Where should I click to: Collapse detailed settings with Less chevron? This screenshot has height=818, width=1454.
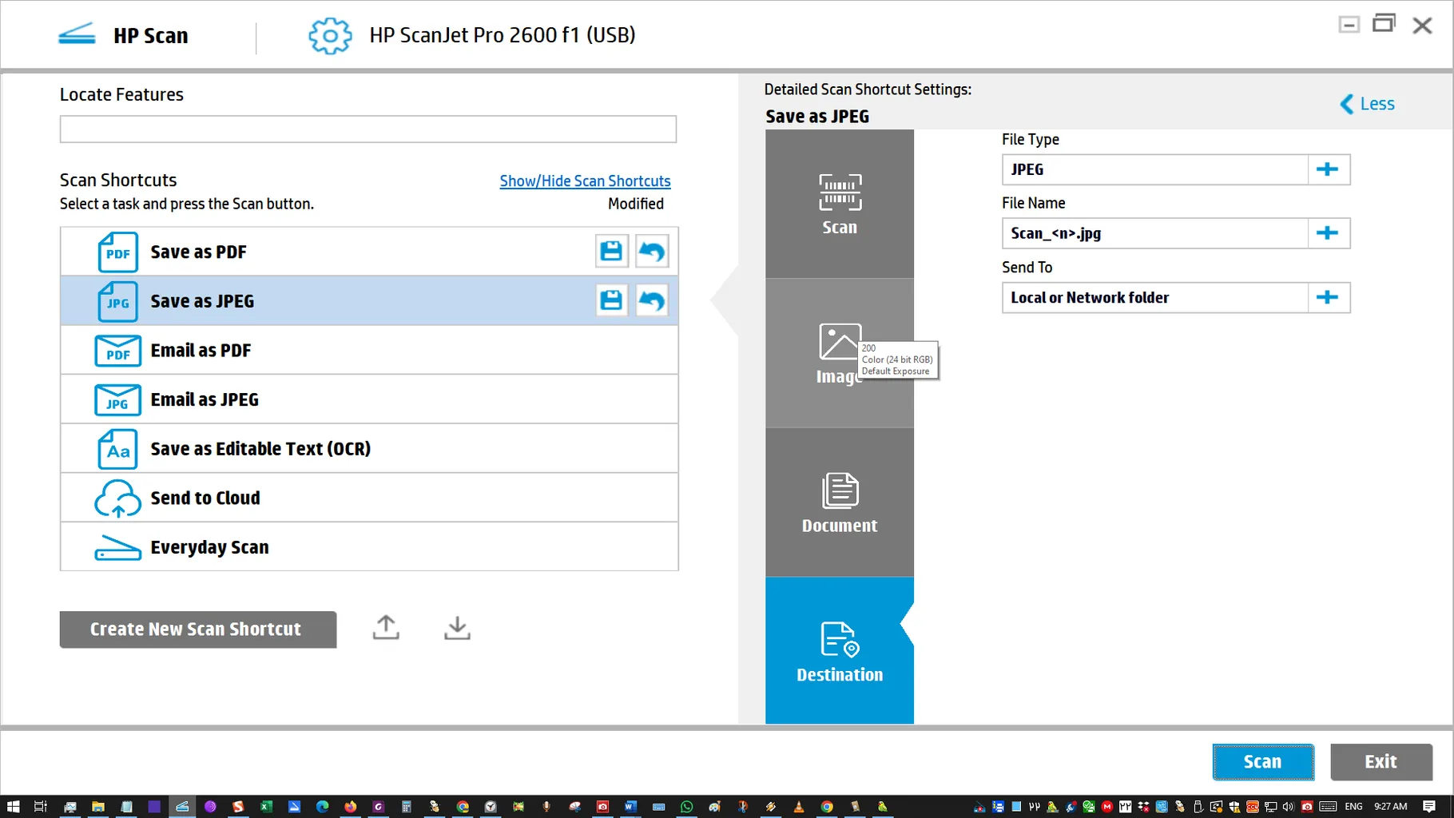(x=1367, y=104)
